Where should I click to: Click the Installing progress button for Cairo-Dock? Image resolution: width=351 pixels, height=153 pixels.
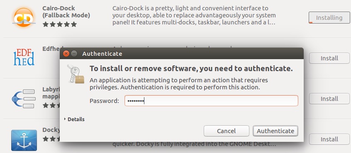point(329,18)
